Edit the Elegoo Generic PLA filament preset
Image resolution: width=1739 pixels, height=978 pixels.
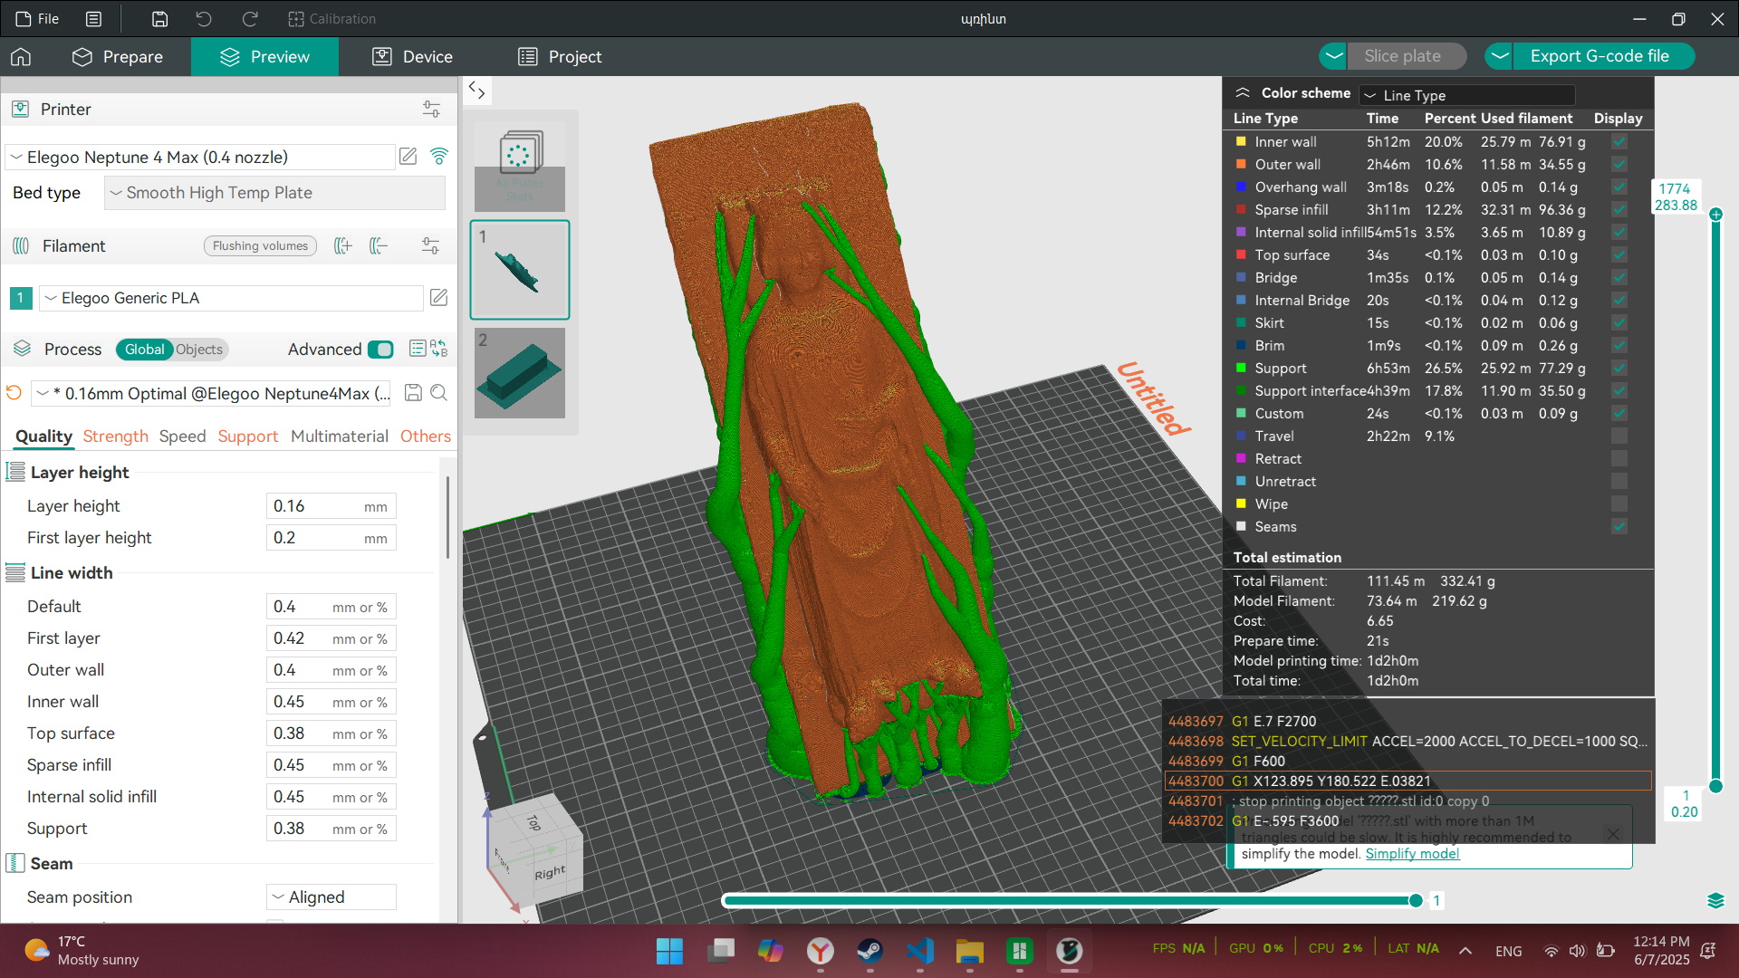(x=438, y=298)
